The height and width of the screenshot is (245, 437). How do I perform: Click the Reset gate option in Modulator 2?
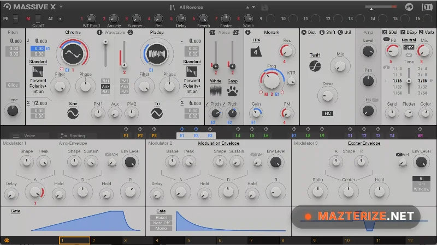coord(161,217)
